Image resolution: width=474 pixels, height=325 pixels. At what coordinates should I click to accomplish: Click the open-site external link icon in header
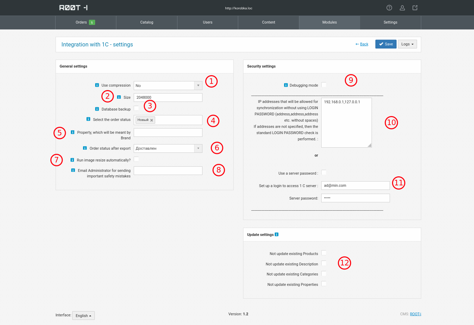pos(415,8)
